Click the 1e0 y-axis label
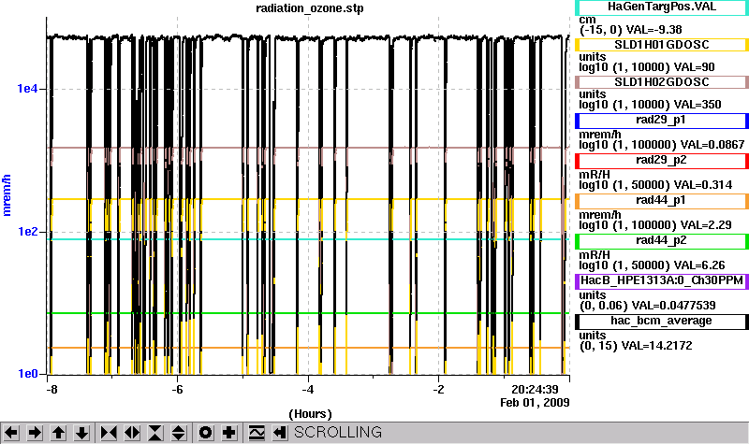Screen dimensions: 749x444 [27, 374]
